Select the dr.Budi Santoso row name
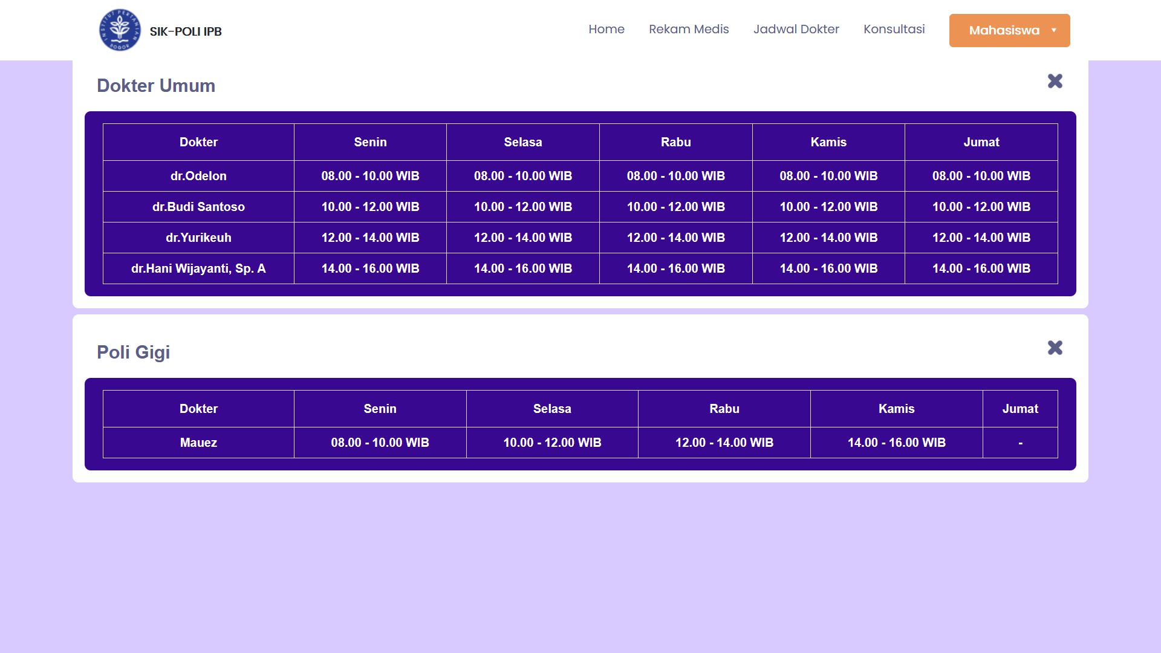The height and width of the screenshot is (653, 1161). (198, 207)
